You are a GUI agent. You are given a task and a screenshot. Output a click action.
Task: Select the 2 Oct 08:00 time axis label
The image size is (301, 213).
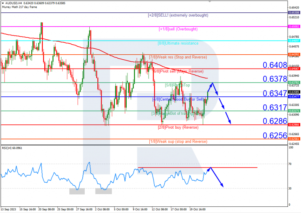coord(102,210)
